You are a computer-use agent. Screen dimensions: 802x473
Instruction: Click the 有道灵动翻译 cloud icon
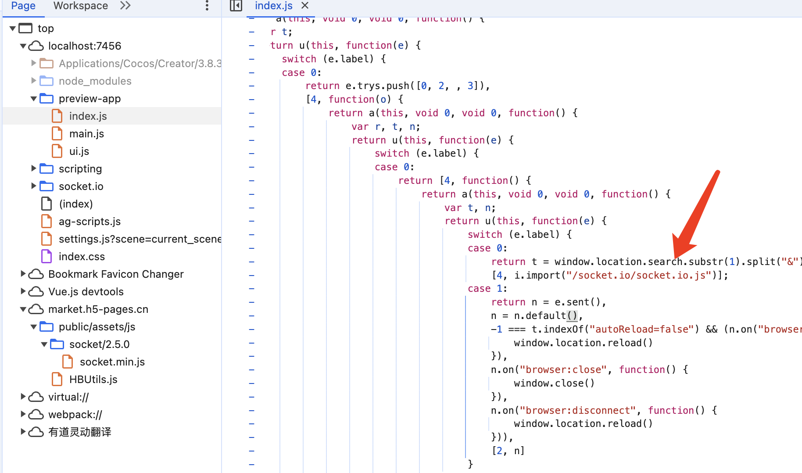(36, 432)
